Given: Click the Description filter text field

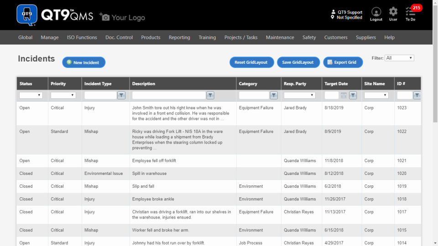Looking at the screenshot, I should click(169, 95).
